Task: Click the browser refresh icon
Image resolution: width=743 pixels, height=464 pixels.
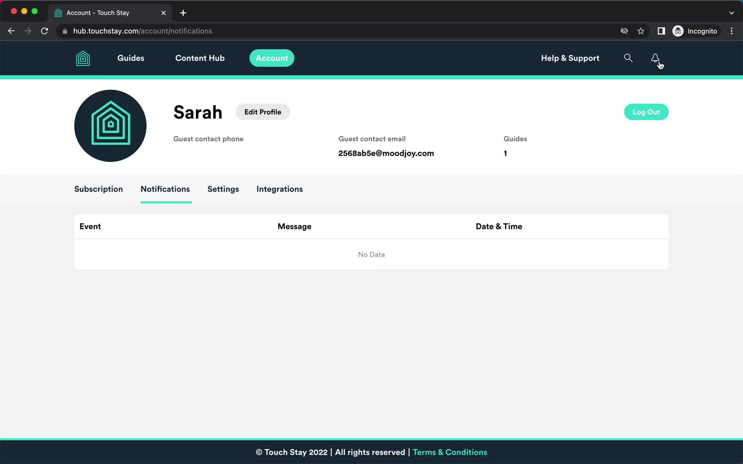Action: click(x=45, y=31)
